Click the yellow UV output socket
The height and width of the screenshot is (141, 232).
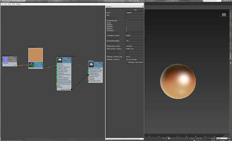tap(17, 65)
